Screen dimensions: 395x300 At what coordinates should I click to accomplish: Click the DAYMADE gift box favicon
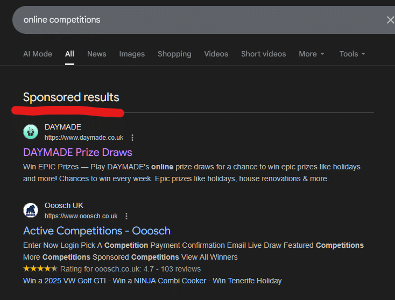point(31,132)
